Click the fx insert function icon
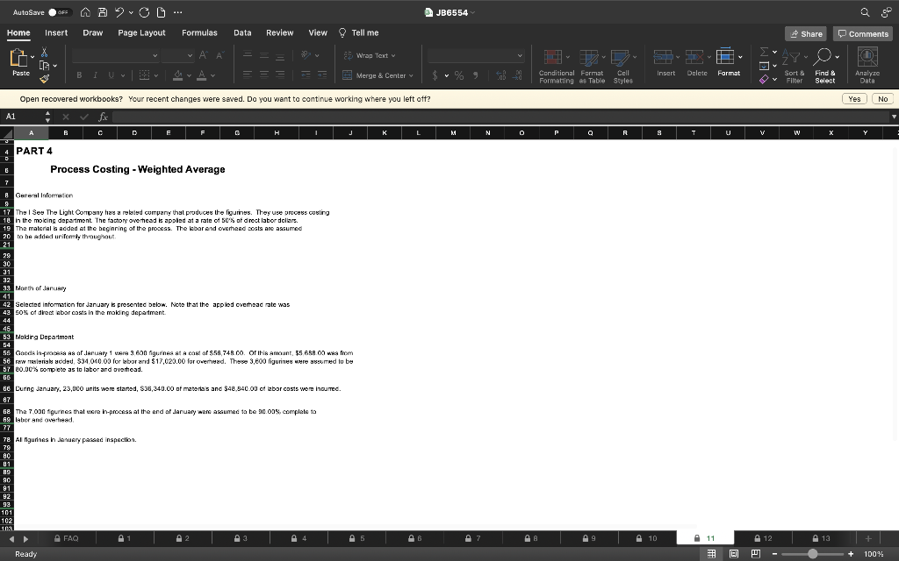 click(x=104, y=117)
